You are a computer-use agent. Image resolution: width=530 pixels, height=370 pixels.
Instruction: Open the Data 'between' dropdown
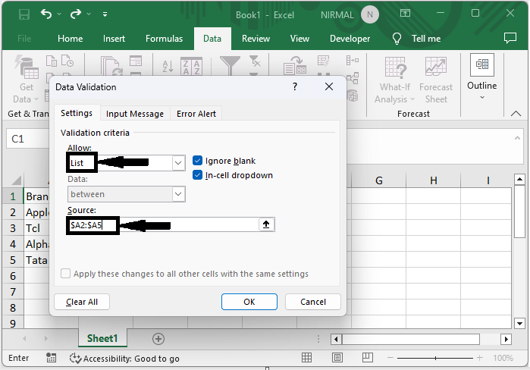click(x=178, y=194)
